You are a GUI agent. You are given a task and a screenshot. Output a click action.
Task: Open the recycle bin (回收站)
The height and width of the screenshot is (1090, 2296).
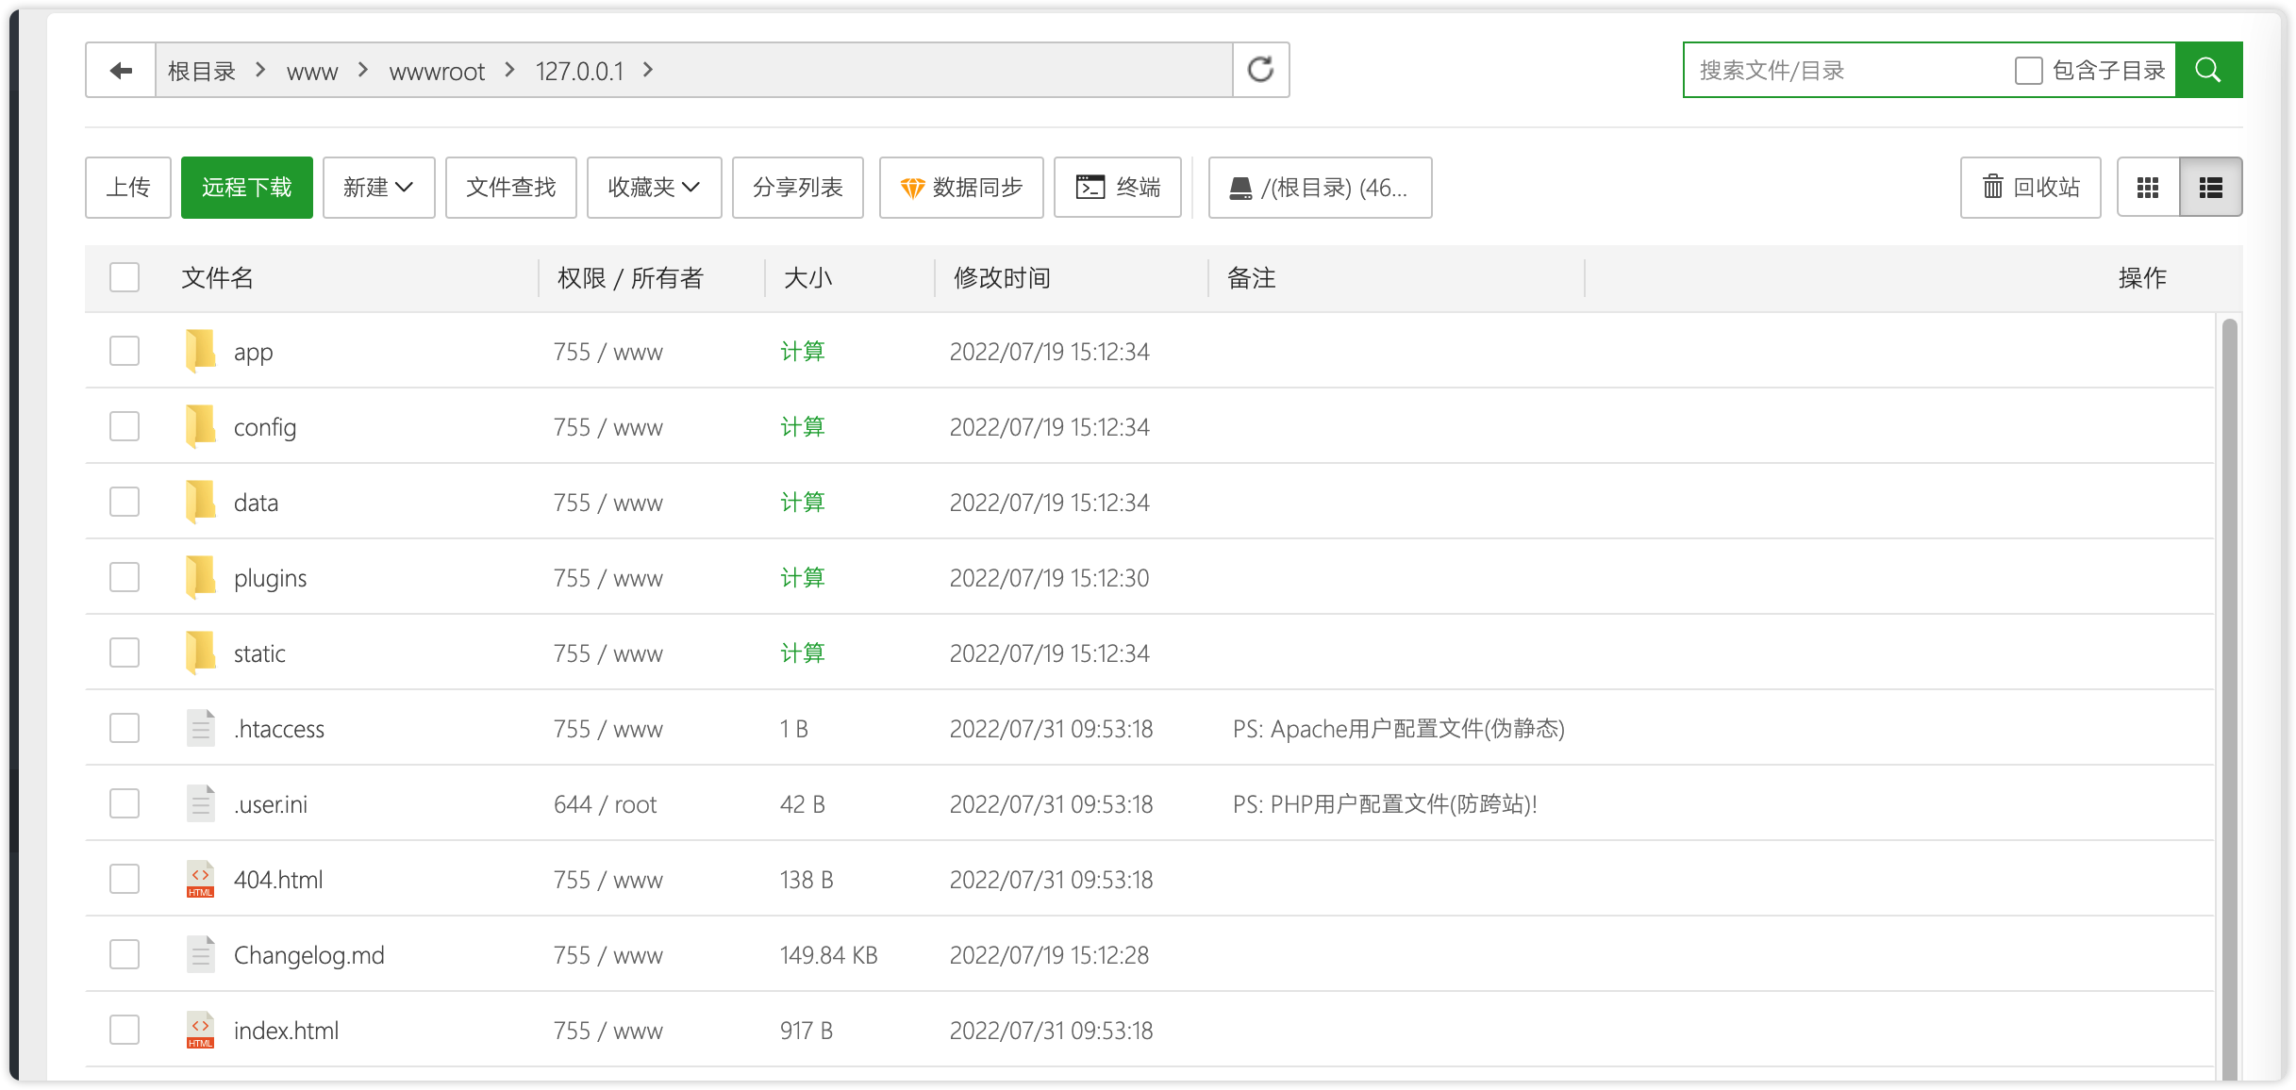click(x=2030, y=188)
